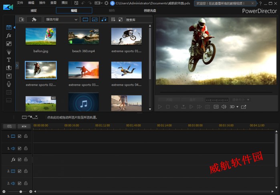Click the 创建光盘 (Create Disc) button

(150, 10)
